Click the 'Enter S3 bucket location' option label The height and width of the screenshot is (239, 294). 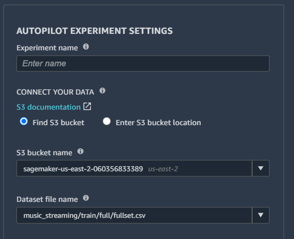[x=158, y=123]
